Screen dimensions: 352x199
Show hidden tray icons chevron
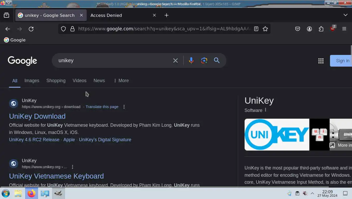pos(312,193)
